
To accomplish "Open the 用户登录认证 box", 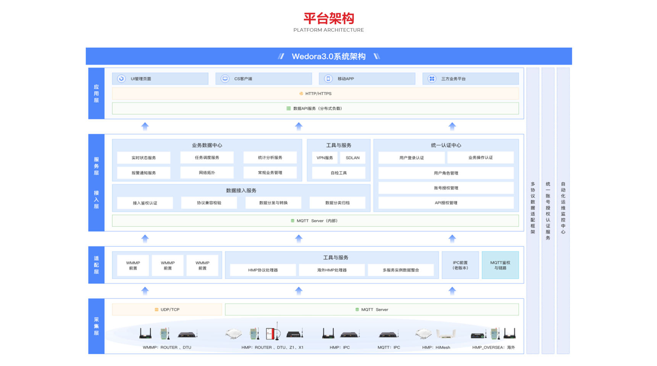I will tap(411, 158).
